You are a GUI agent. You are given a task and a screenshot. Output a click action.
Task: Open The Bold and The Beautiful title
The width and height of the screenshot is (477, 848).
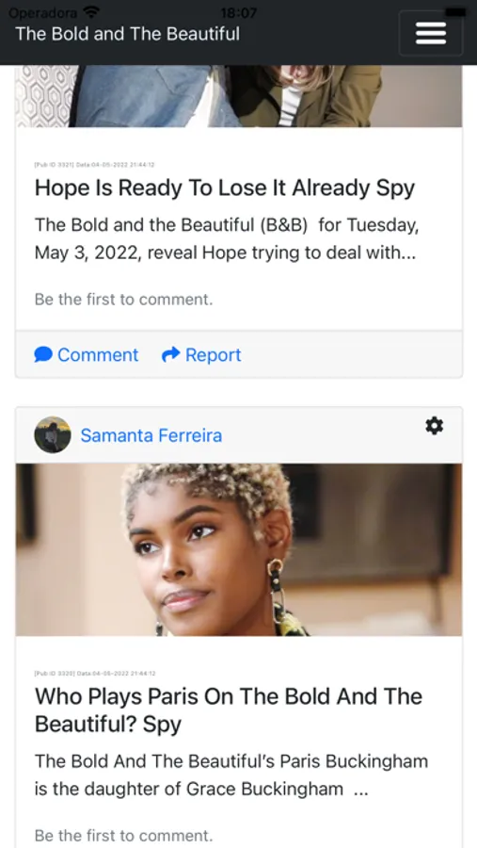click(128, 34)
